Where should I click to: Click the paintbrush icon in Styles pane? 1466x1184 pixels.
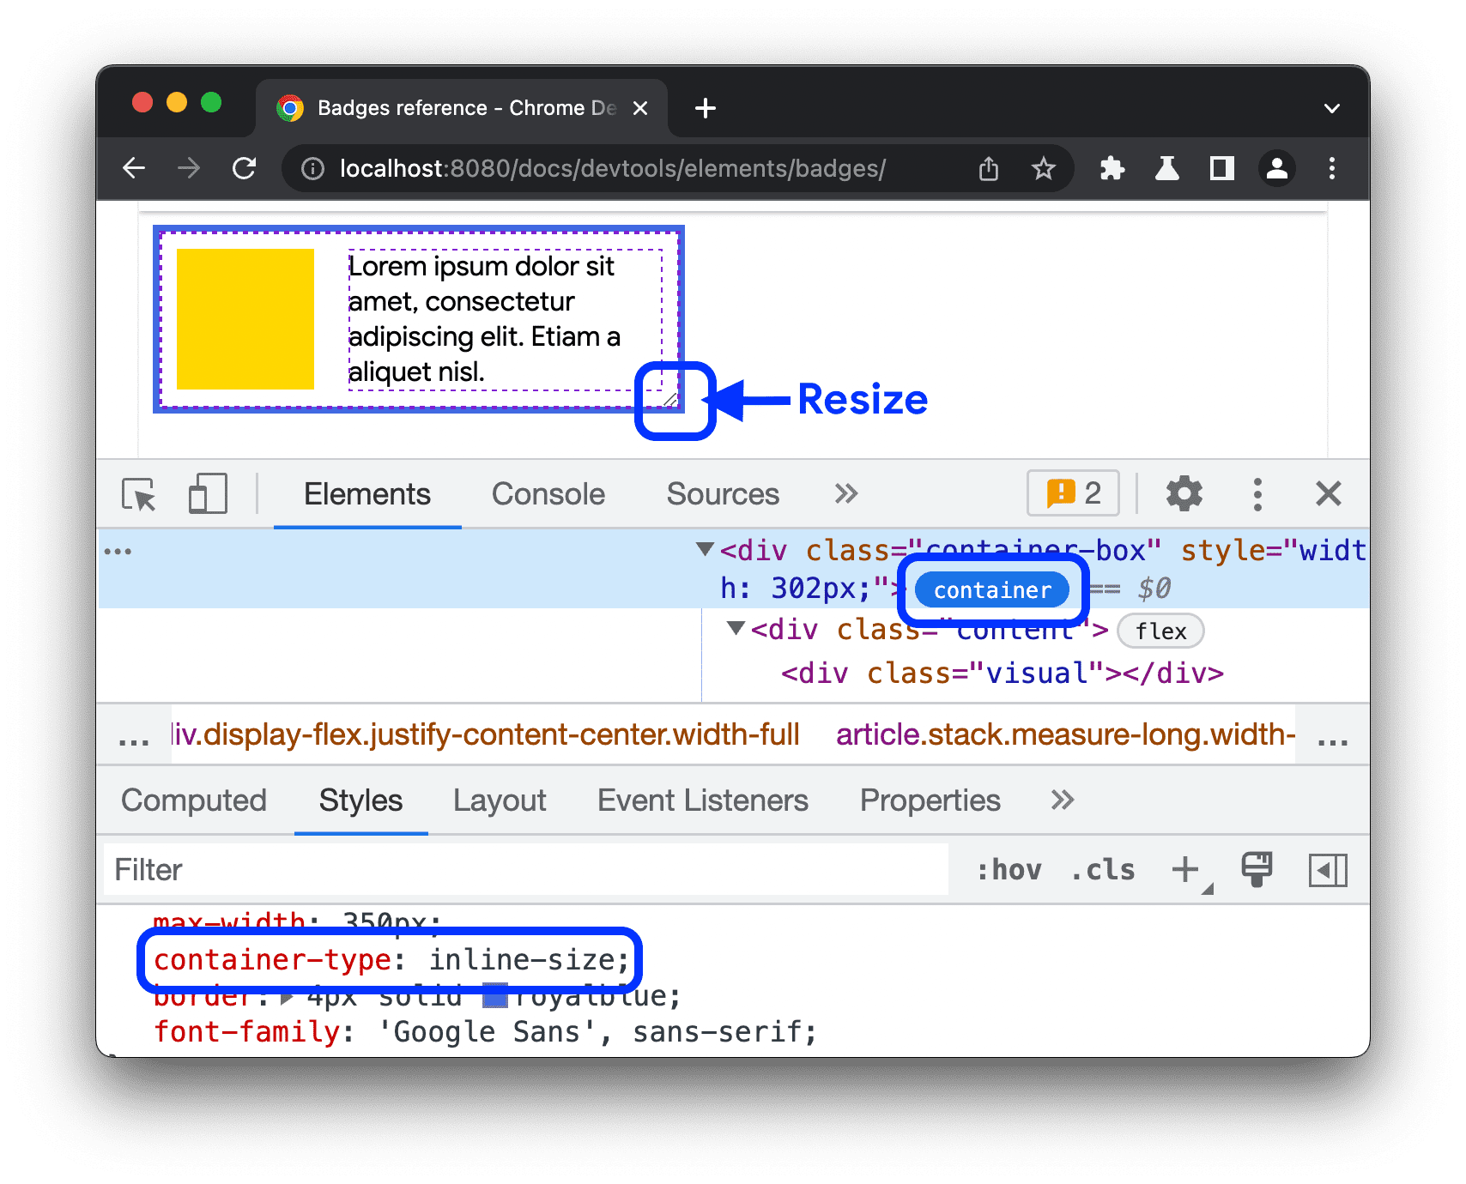[1256, 869]
